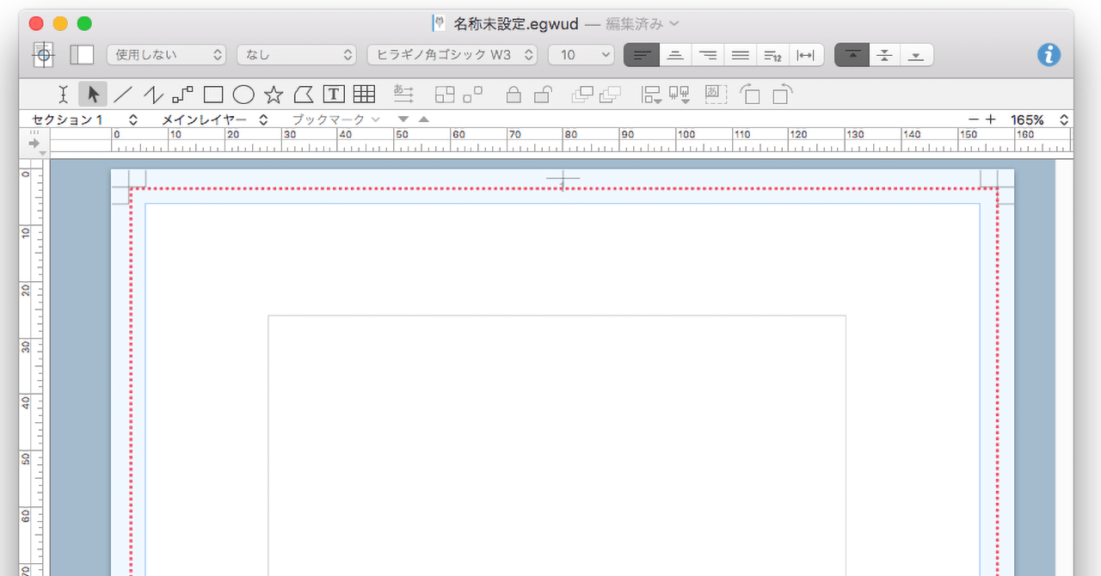
Task: Choose the zigzag polyline tool
Action: pos(153,95)
